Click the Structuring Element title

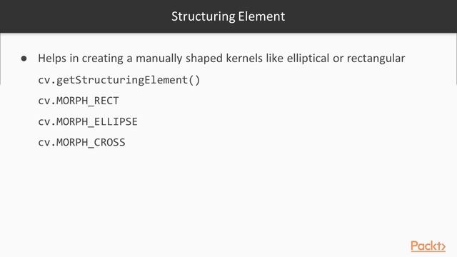point(228,16)
